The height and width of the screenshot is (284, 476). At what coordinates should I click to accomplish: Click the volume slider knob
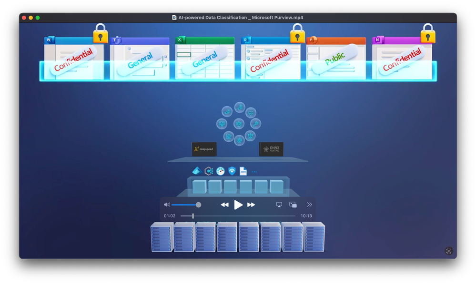pos(198,205)
